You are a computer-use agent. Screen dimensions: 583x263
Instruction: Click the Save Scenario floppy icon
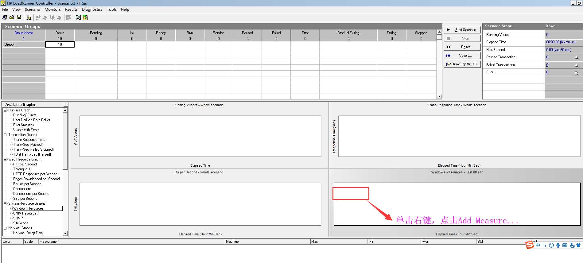[x=19, y=17]
